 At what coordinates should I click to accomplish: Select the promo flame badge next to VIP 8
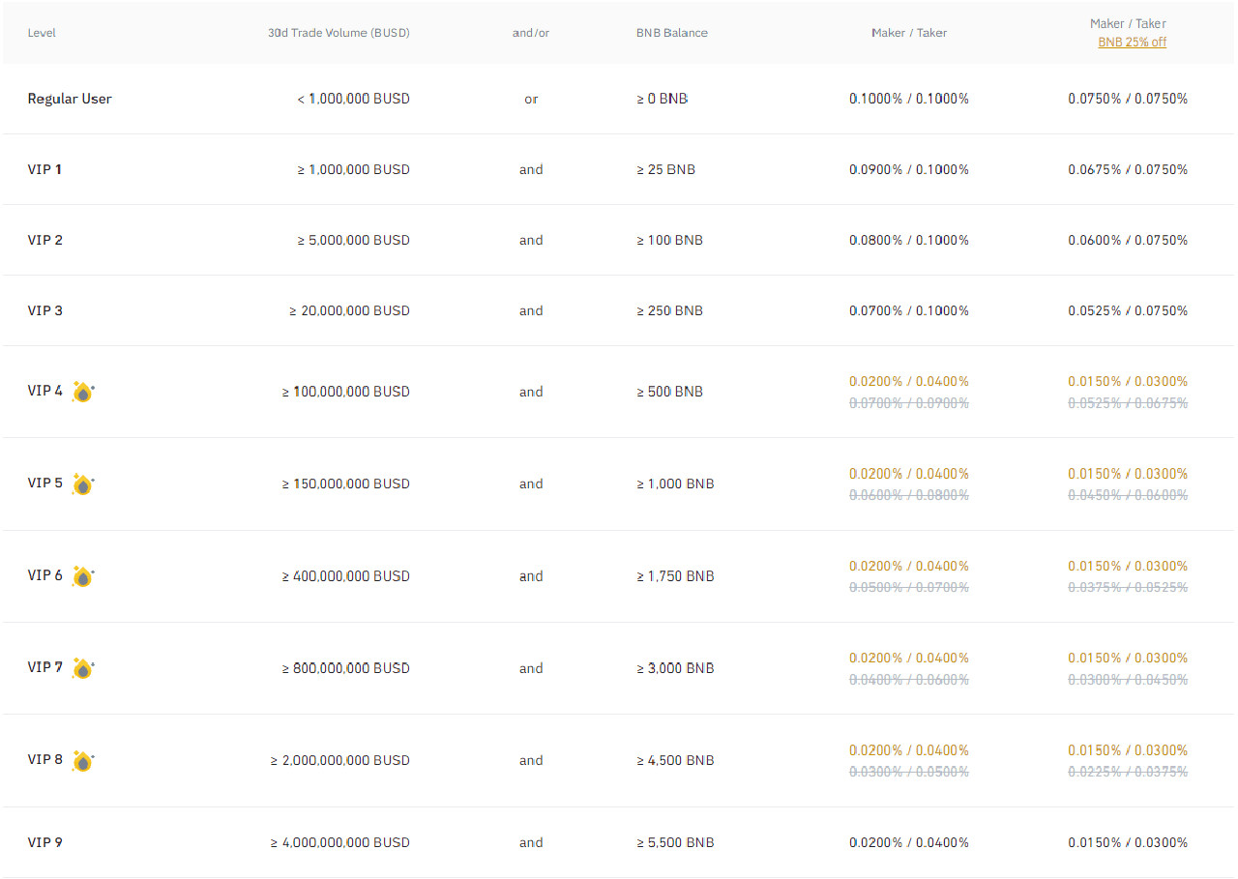pyautogui.click(x=82, y=760)
